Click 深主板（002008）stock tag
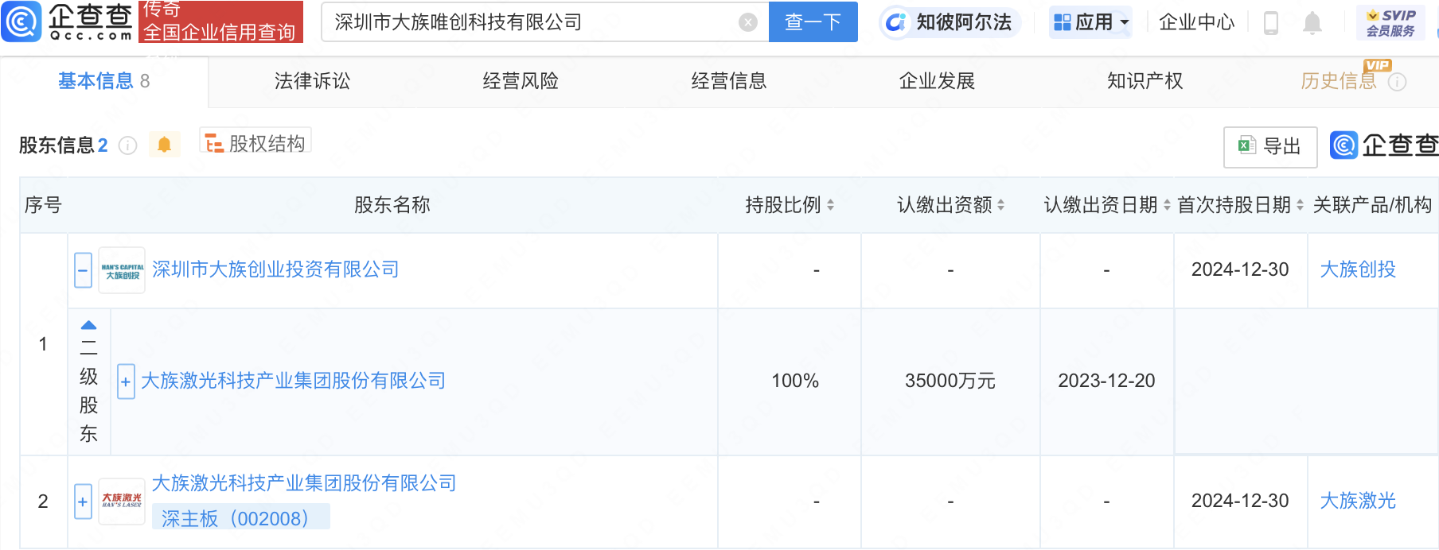Image resolution: width=1439 pixels, height=550 pixels. (x=240, y=518)
